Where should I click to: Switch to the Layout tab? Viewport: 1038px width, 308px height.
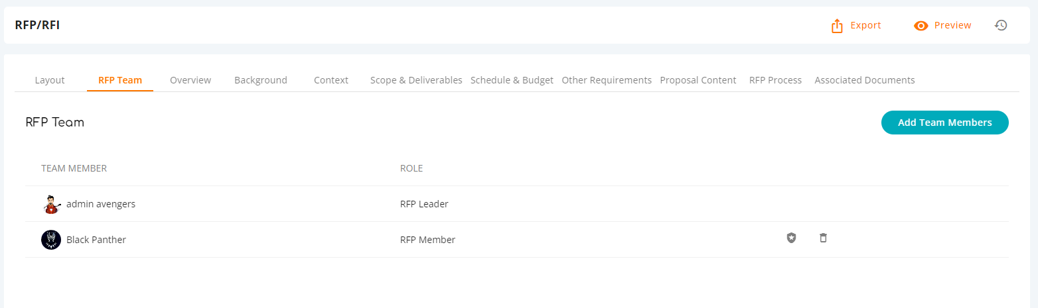50,80
